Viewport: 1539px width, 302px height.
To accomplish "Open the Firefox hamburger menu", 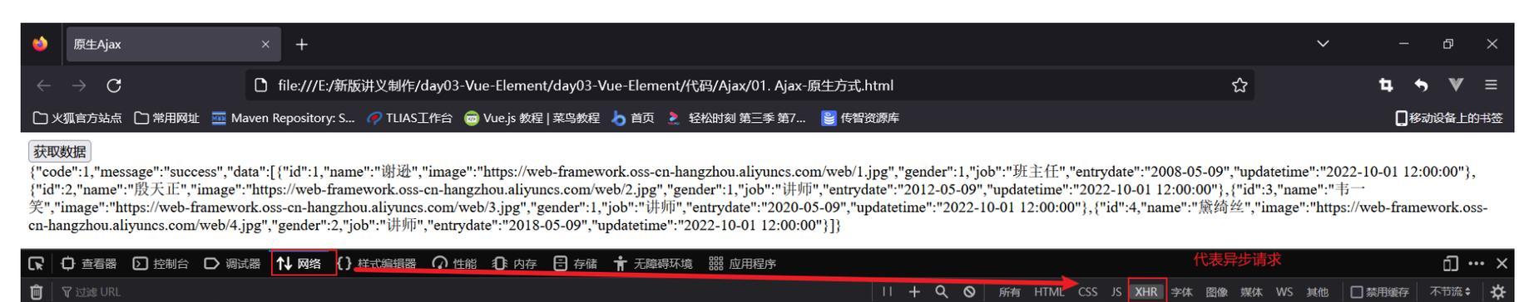I will click(x=1491, y=85).
